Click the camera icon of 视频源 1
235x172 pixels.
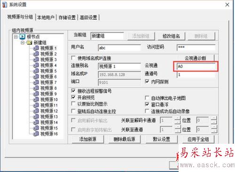click(36, 48)
